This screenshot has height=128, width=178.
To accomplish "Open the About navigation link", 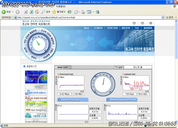I will point(87,28).
